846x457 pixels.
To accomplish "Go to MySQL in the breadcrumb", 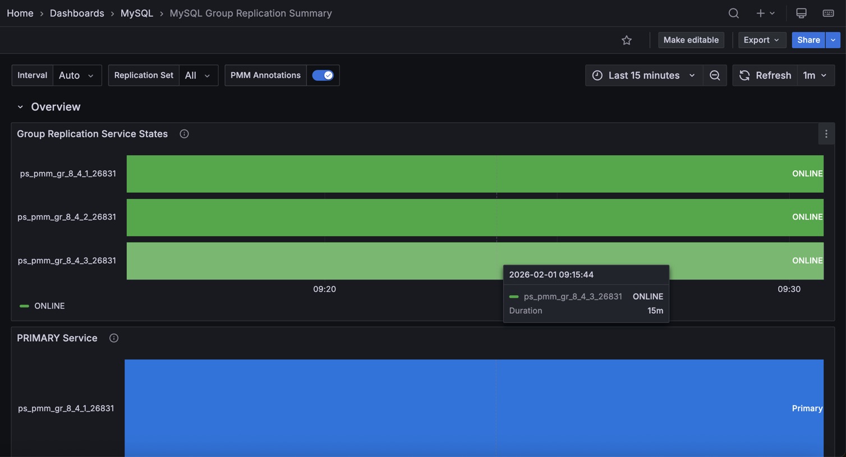I will click(136, 13).
